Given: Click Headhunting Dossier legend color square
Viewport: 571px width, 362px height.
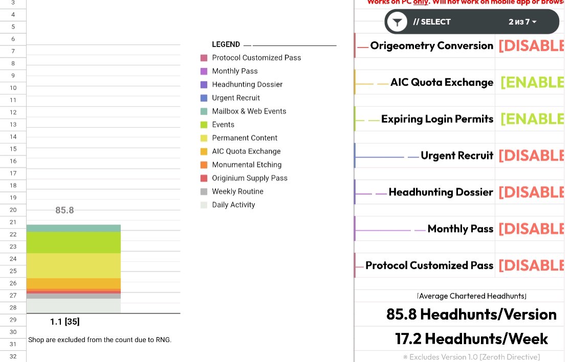Looking at the screenshot, I should click(x=204, y=85).
